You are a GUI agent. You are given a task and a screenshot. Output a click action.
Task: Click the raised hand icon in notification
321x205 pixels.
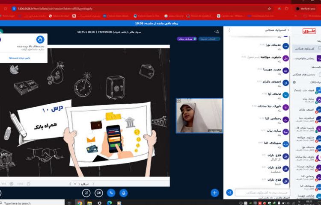click(40, 39)
